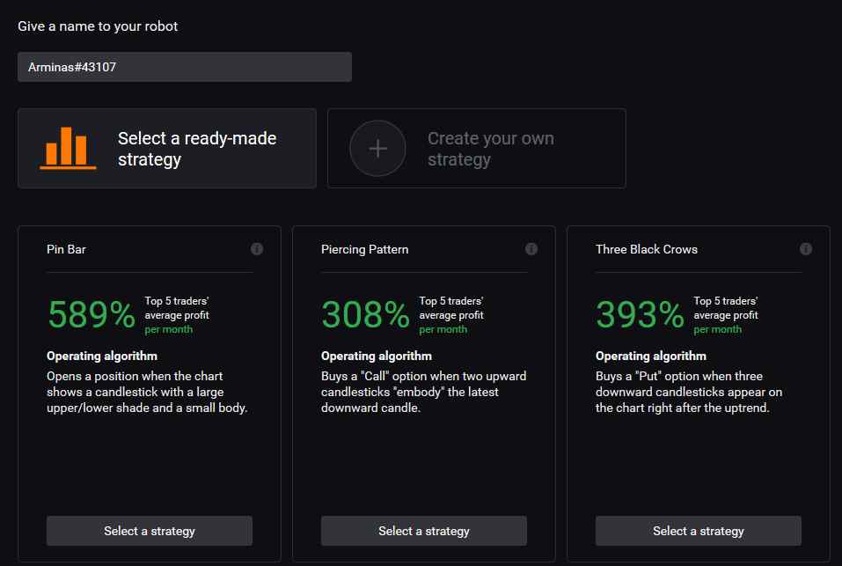Select the Pin Bar strategy button
Image resolution: width=842 pixels, height=566 pixels.
pos(150,531)
